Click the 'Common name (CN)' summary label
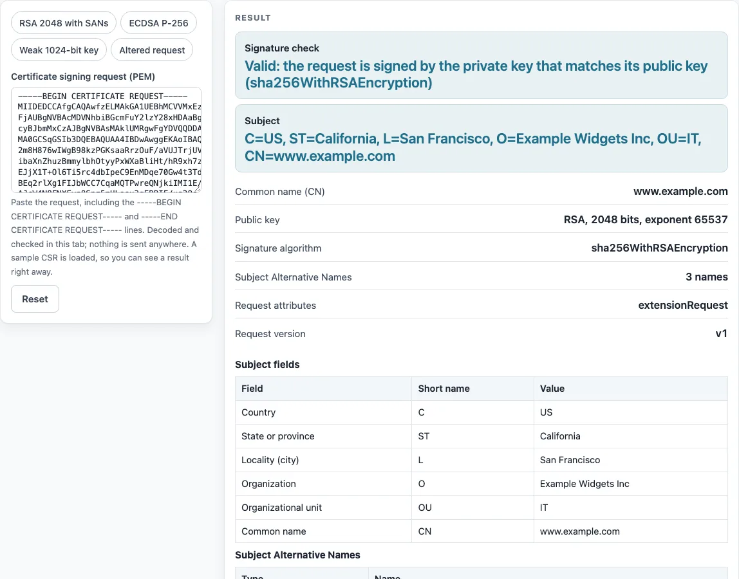Image resolution: width=739 pixels, height=579 pixels. pyautogui.click(x=280, y=191)
